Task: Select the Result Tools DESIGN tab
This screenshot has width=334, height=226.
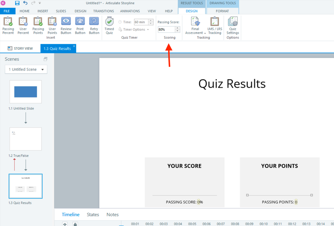Action: pos(192,11)
